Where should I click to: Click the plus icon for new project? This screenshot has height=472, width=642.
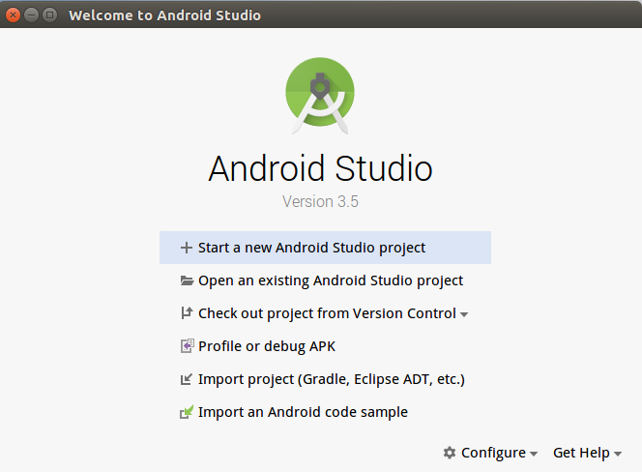(187, 248)
